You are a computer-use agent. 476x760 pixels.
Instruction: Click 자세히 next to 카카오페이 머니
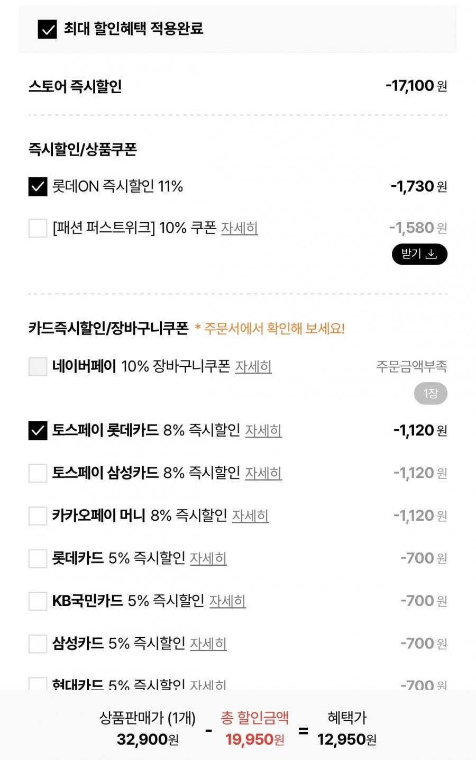tap(250, 515)
